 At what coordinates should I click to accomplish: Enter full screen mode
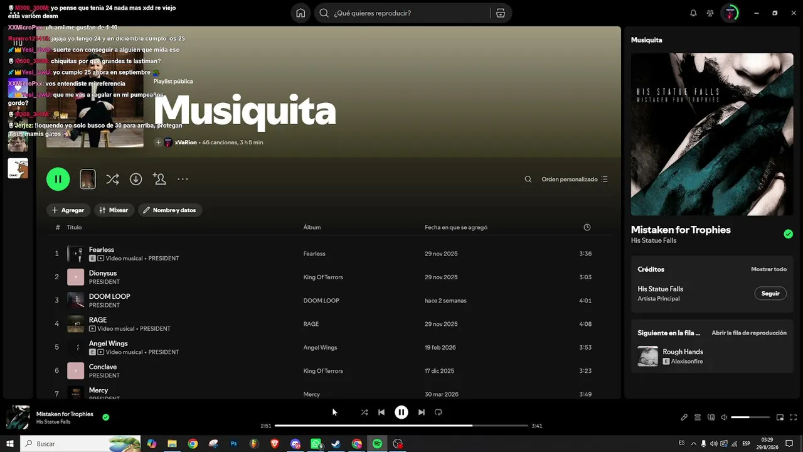[x=794, y=417]
